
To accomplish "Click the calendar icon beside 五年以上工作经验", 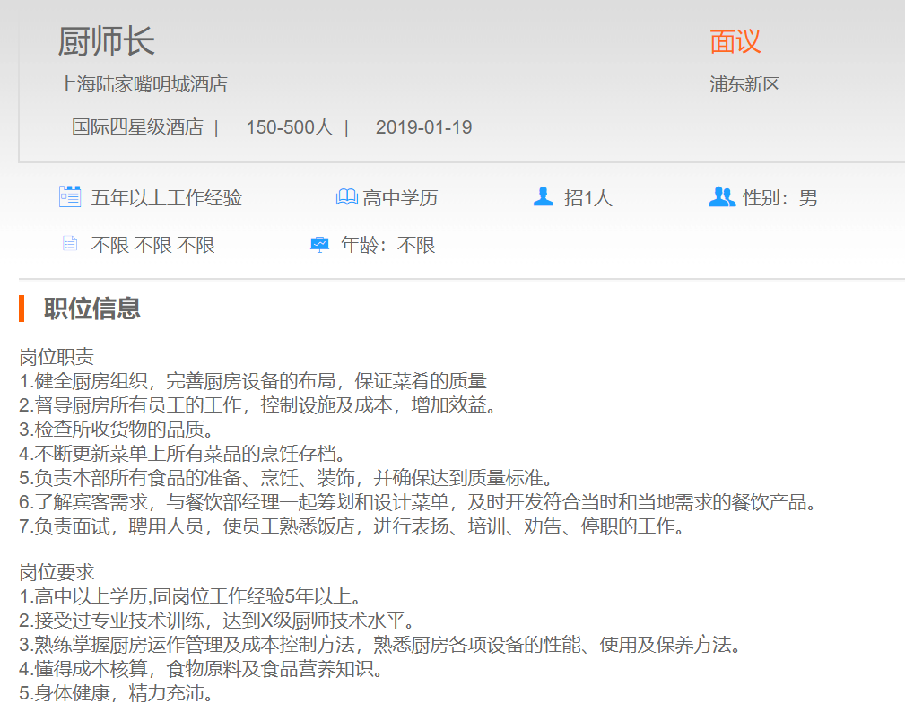I will pos(70,196).
